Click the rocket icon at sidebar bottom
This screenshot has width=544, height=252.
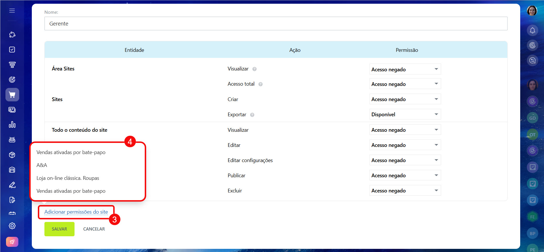pos(12,242)
